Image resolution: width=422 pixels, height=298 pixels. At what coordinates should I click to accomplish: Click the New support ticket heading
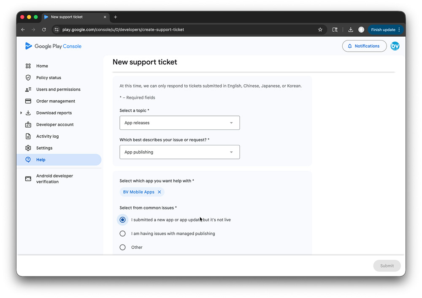tap(145, 62)
